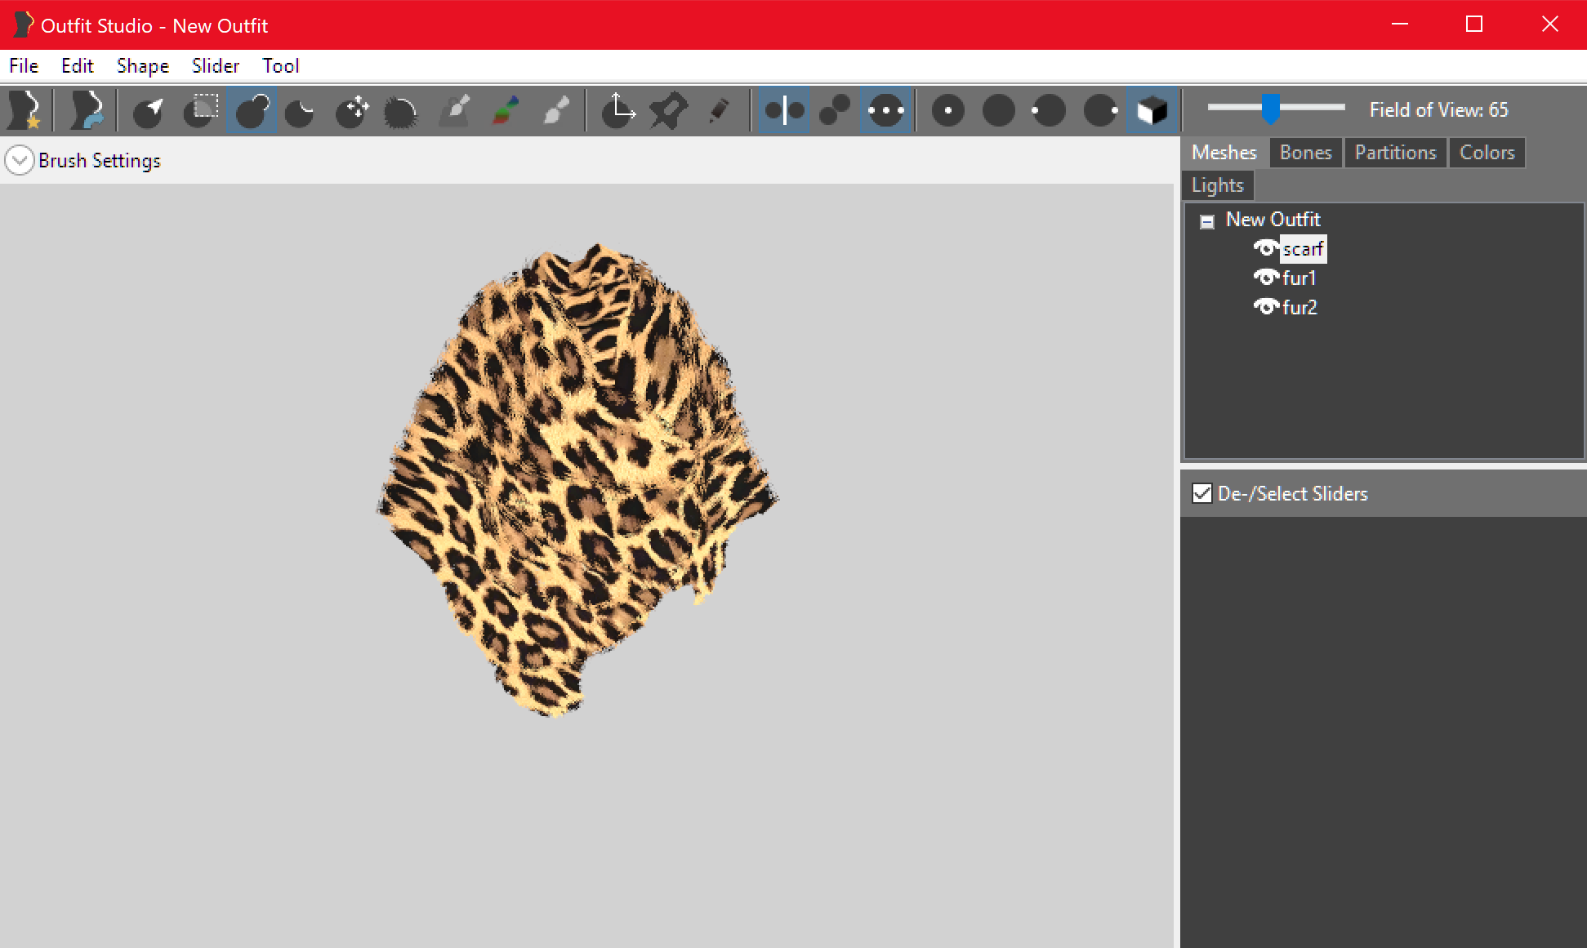This screenshot has height=948, width=1587.
Task: Select the Move brush tool
Action: (x=353, y=110)
